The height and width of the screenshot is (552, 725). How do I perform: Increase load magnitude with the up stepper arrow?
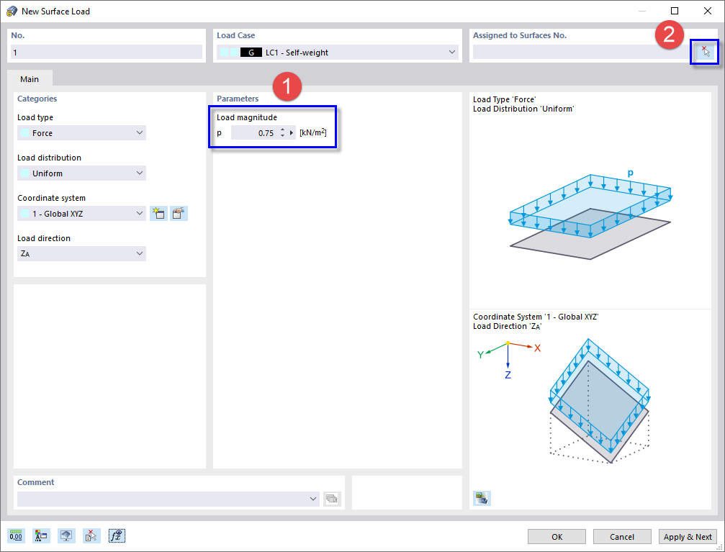coord(282,129)
